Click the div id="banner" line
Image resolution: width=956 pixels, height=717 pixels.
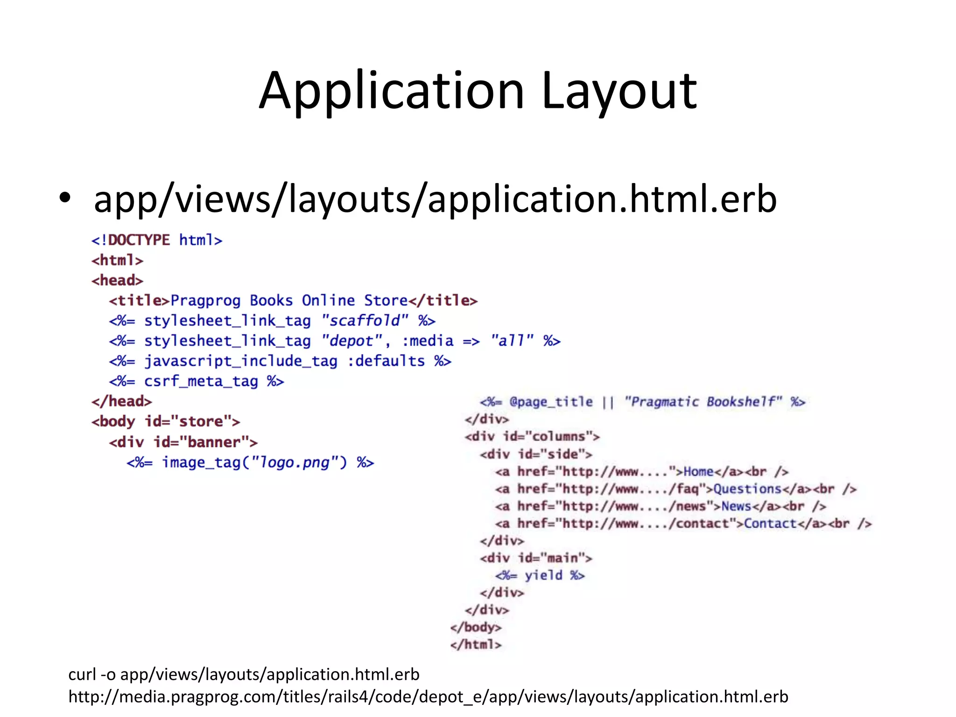tap(183, 442)
